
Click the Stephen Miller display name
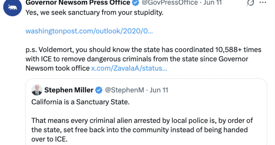click(69, 90)
